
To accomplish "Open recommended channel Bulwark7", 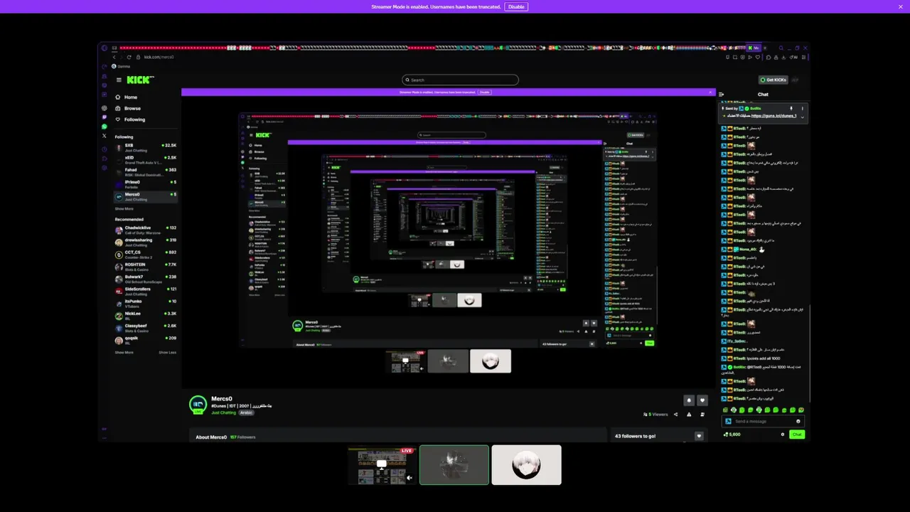I will [x=146, y=279].
